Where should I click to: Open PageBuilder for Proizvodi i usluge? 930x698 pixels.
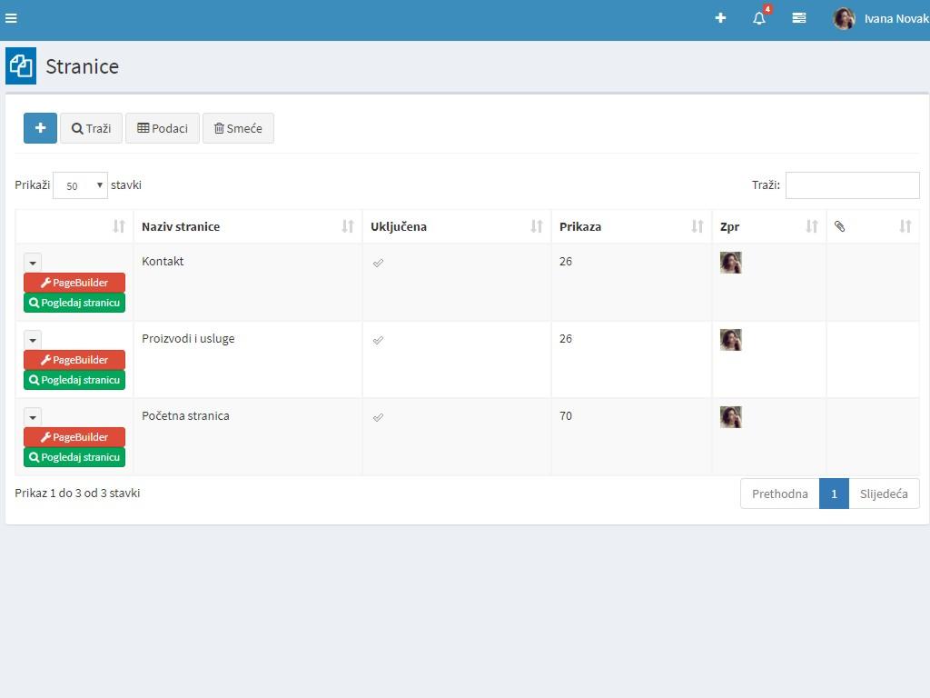click(x=74, y=360)
